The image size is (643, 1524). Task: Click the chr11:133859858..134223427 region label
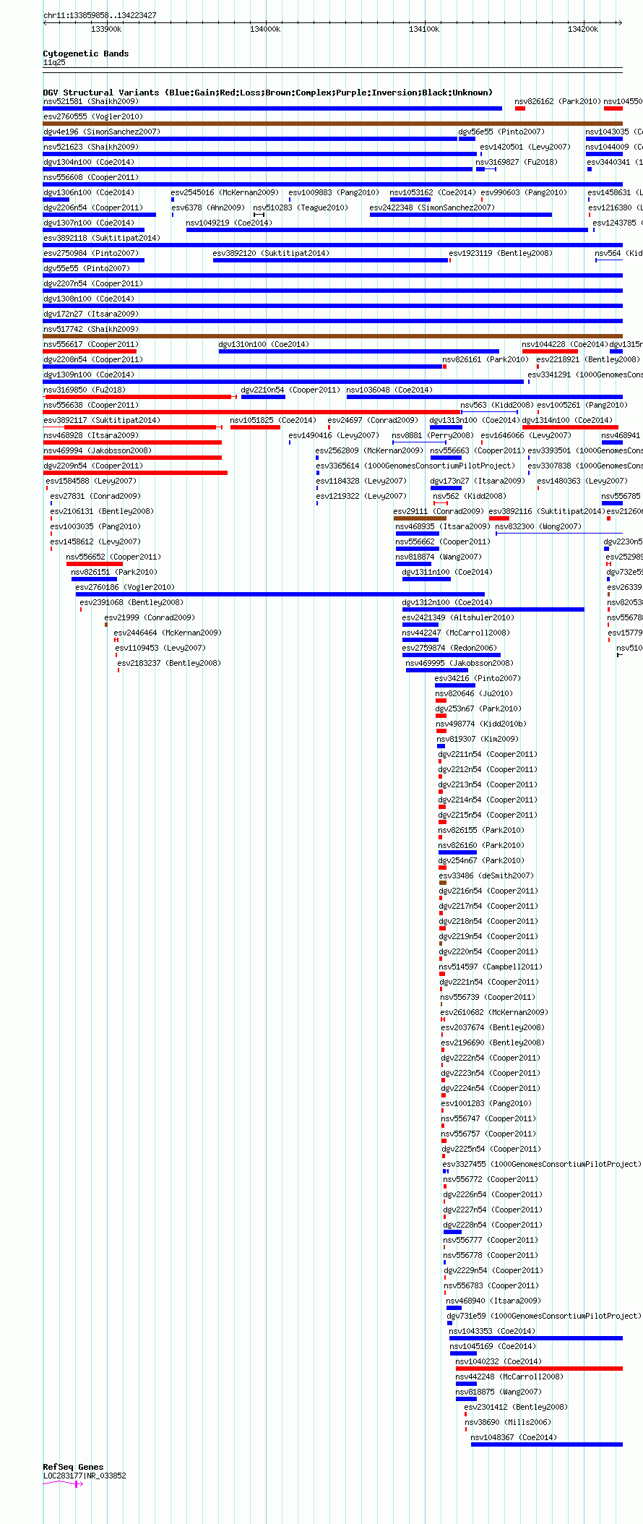100,15
